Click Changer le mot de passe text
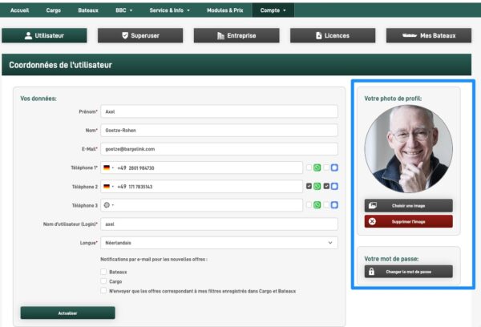 point(408,272)
